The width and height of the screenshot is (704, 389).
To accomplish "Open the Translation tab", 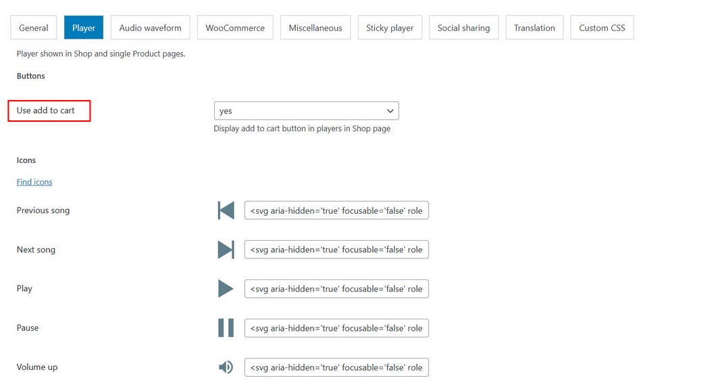I will coord(534,28).
